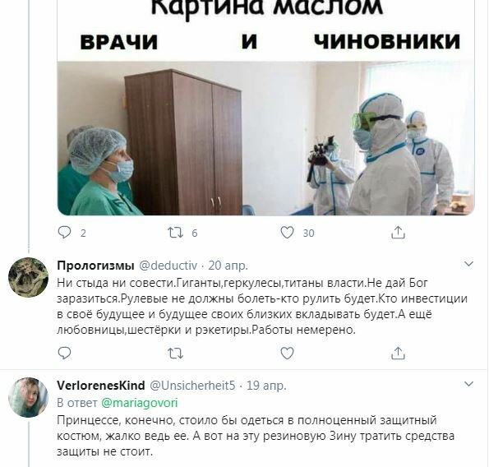Retweet the Прологизмы tweet
Viewport: 489px width, 467px height.
tap(176, 354)
